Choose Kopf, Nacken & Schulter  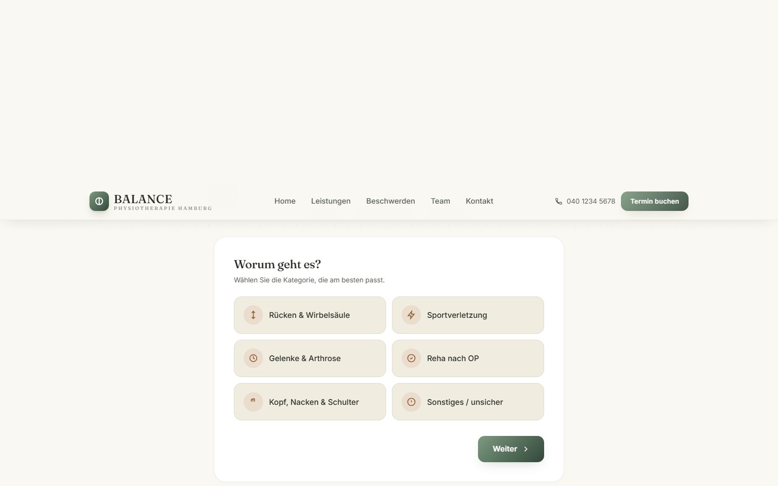310,402
